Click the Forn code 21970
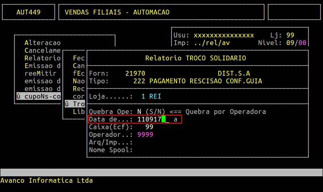323x192 pixels. point(135,74)
